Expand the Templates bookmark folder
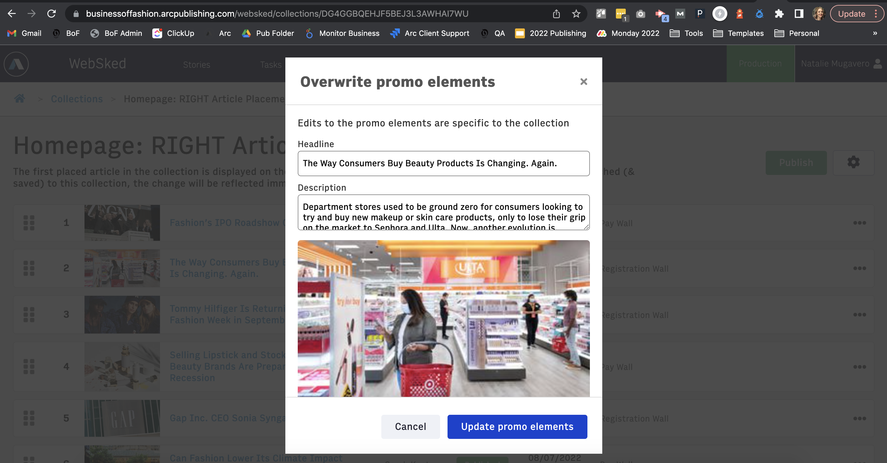Viewport: 887px width, 463px height. tap(738, 33)
